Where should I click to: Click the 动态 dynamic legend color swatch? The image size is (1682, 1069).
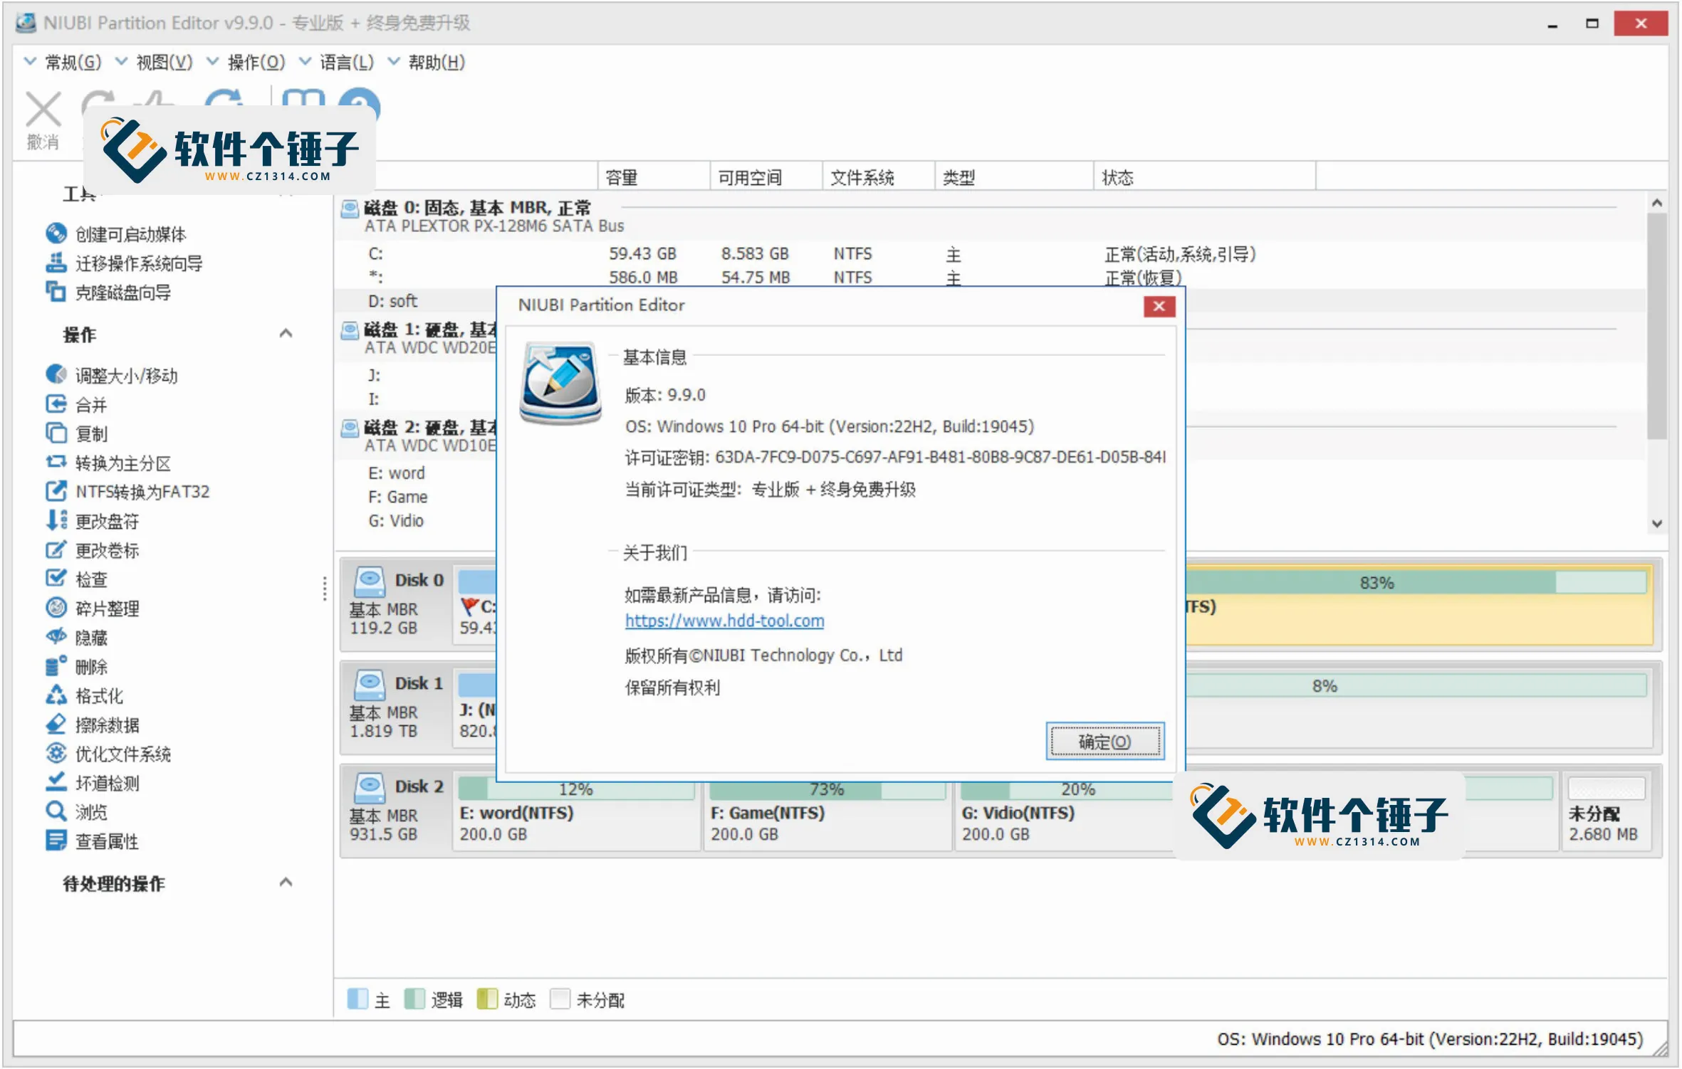coord(486,999)
